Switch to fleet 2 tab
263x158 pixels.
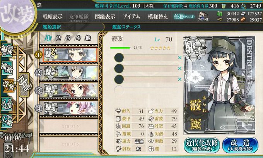(58, 38)
